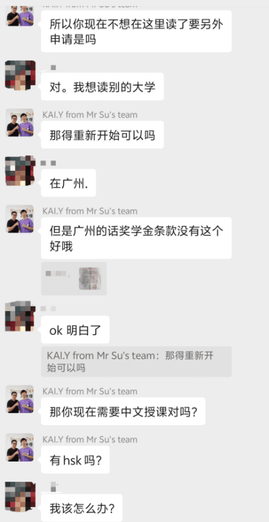Jump to the quoted reply 那得重新开始可以吗 under ok 明白了
The width and height of the screenshot is (269, 522).
click(x=136, y=362)
